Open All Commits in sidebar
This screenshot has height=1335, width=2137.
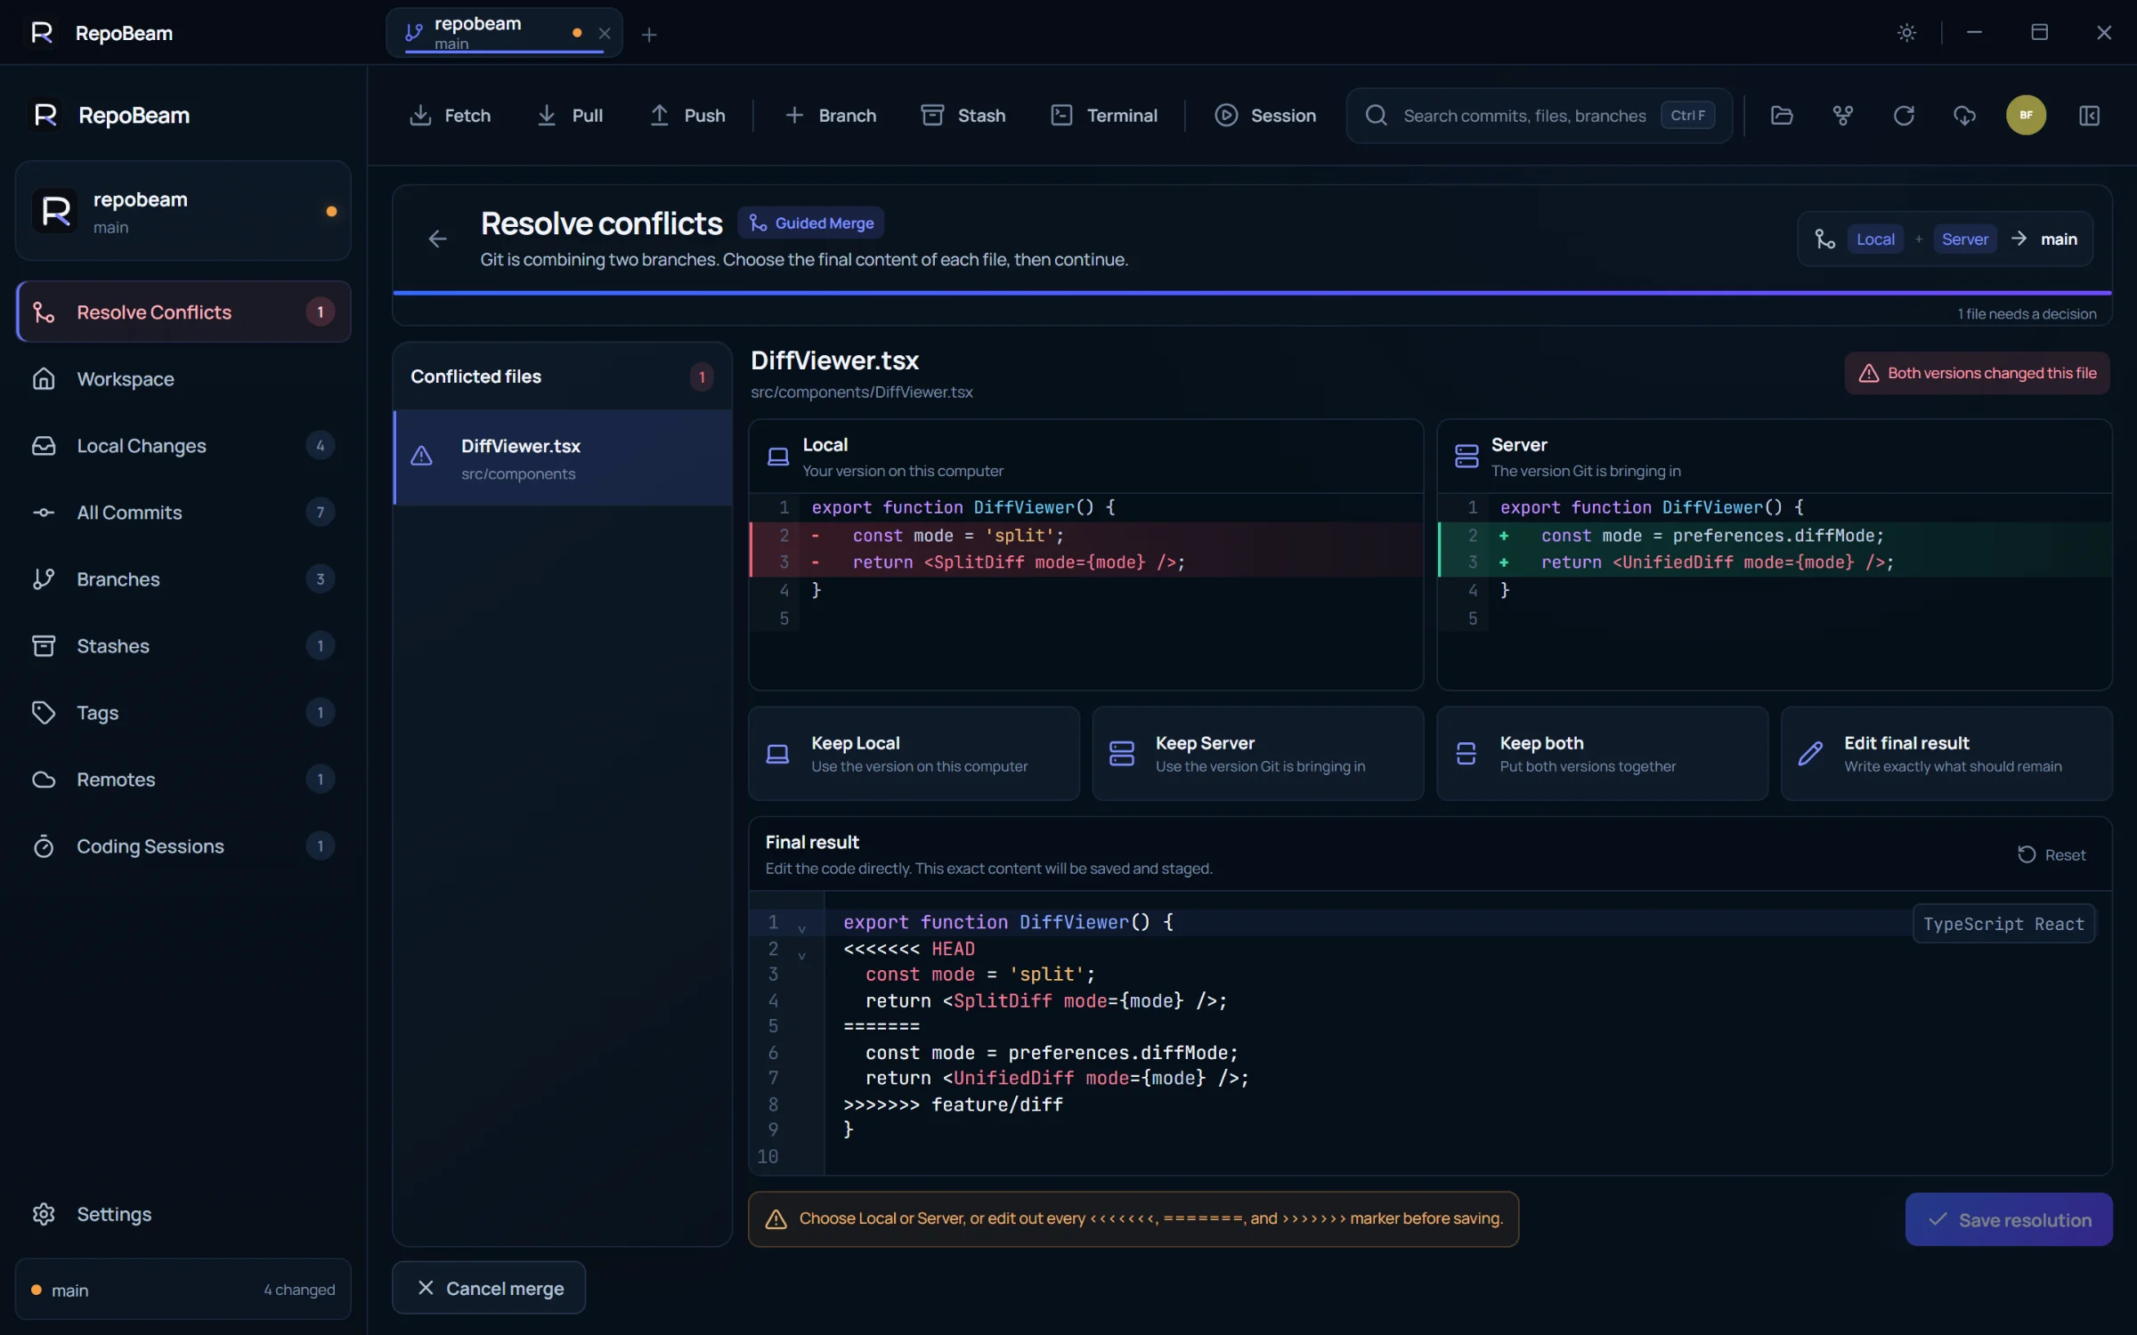click(x=183, y=512)
